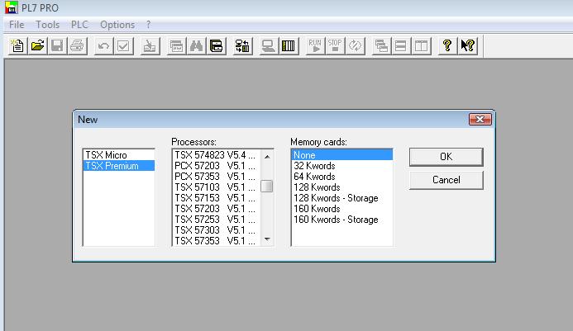Click the Transfer program icon

242,46
